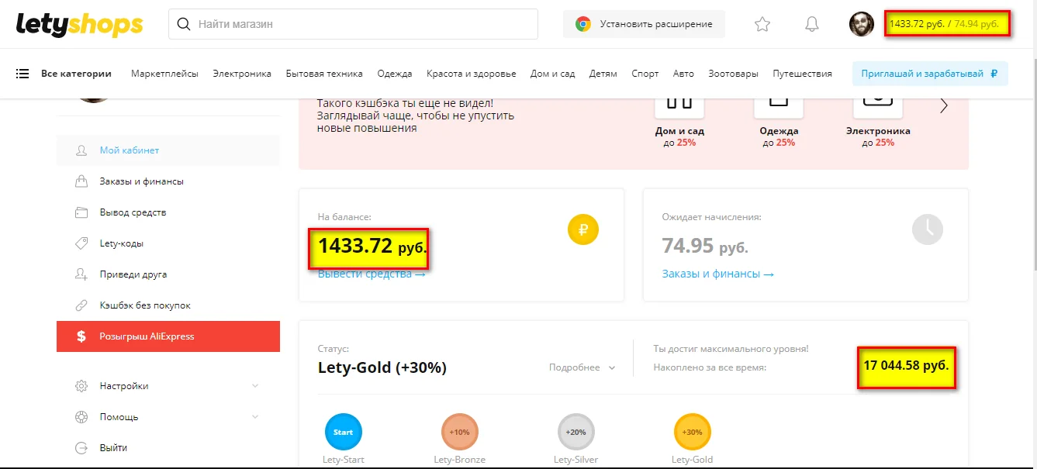
Task: Open Мой кабинет in sidebar
Action: (168, 150)
